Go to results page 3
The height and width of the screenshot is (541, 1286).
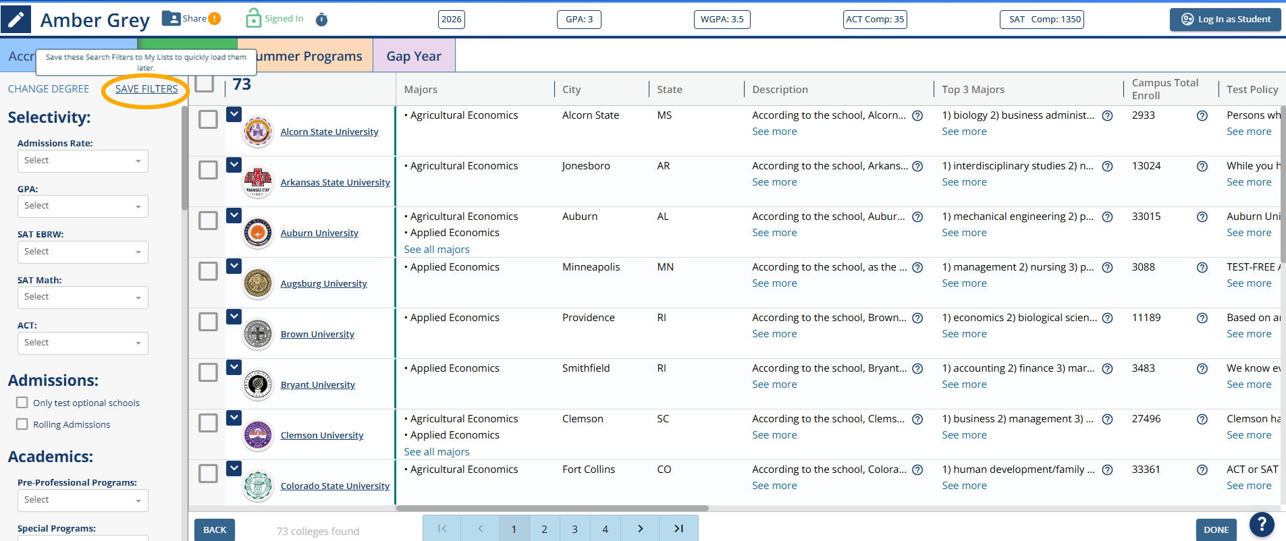(x=574, y=529)
